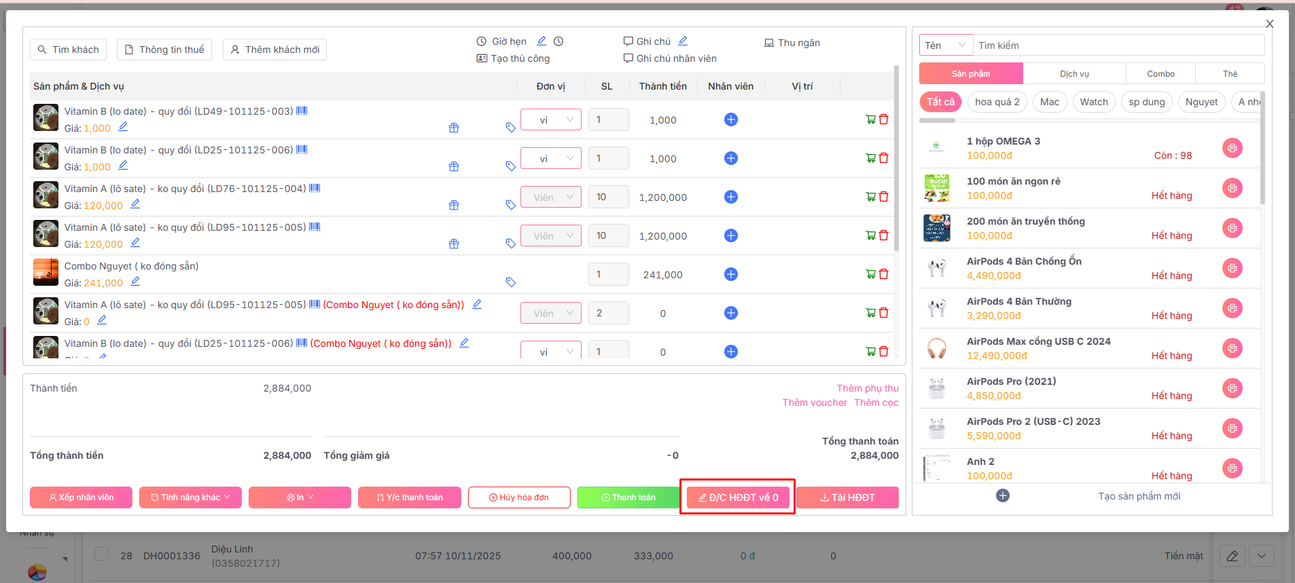
Task: Edit price pencil icon for first Vitamin A
Action: (135, 204)
